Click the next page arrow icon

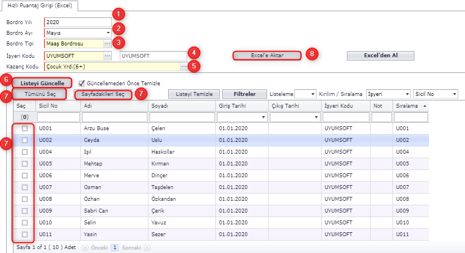(x=148, y=247)
